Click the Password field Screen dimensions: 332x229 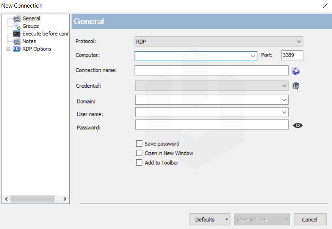point(211,124)
